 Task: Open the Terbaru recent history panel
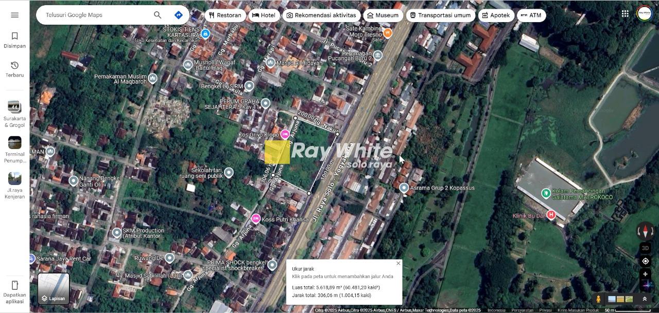click(x=14, y=69)
